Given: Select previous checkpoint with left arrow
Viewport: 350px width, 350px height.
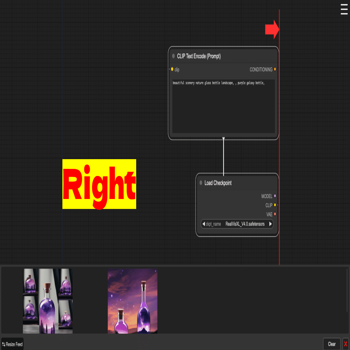Looking at the screenshot, I should click(204, 224).
